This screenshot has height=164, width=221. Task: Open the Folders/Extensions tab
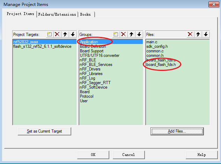(57, 14)
